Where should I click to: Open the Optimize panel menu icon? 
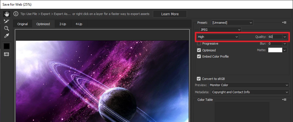[284, 23]
